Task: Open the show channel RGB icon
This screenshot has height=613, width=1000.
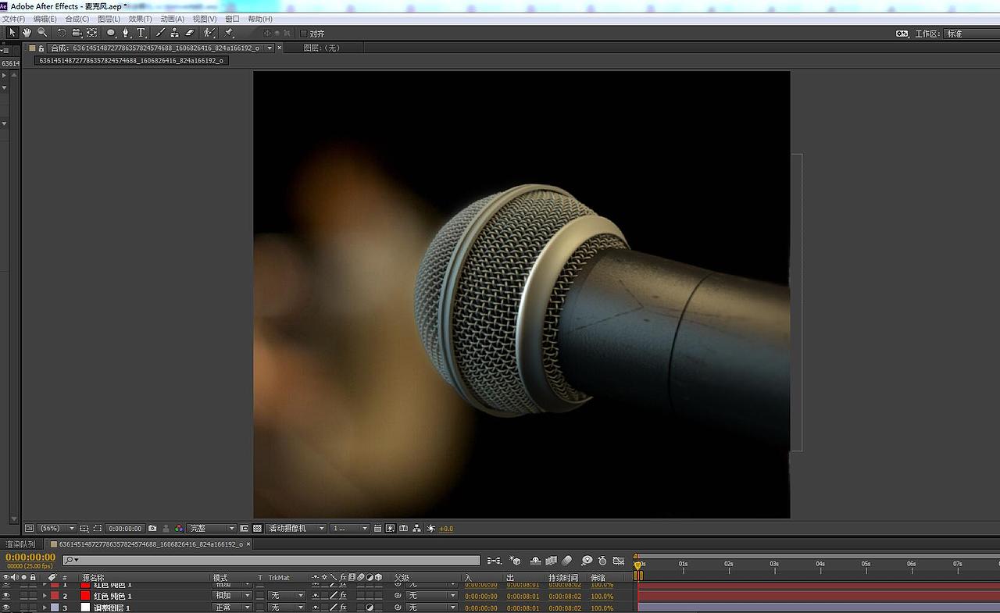Action: click(x=179, y=529)
